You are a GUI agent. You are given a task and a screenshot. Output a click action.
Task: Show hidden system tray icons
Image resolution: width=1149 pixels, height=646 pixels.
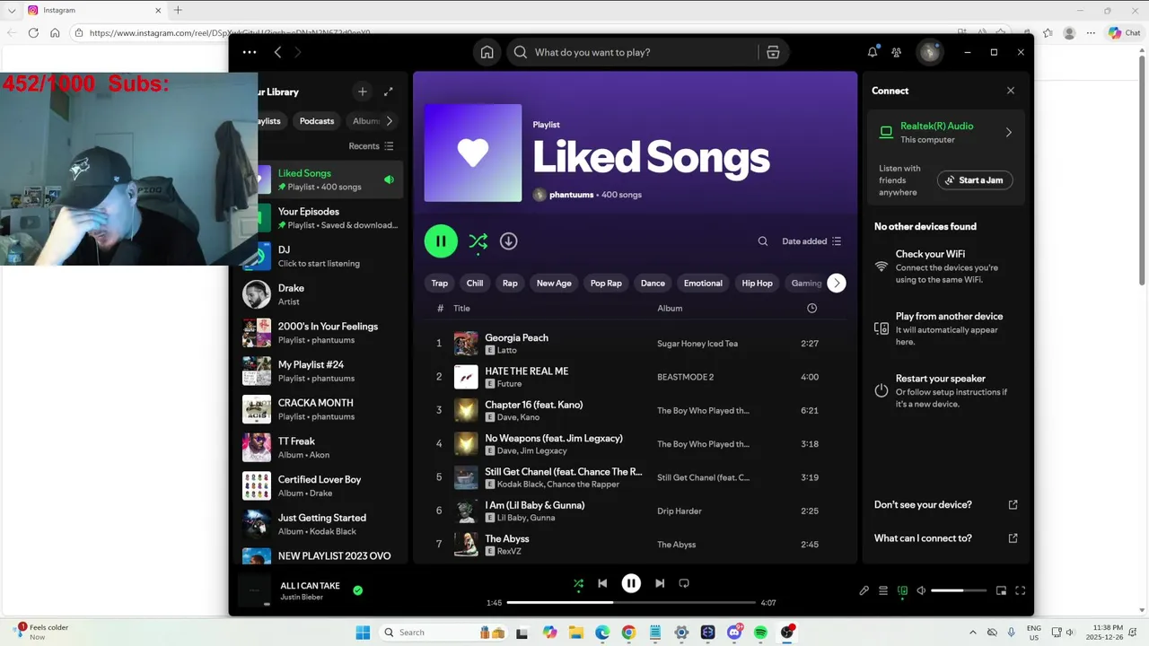coord(973,633)
